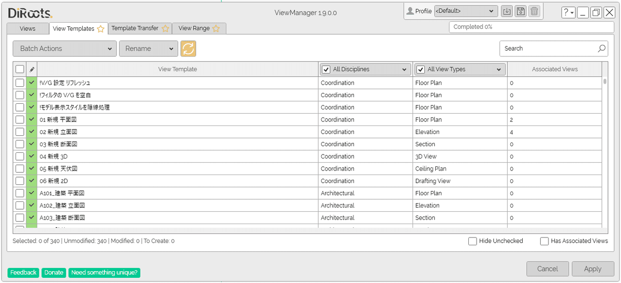The width and height of the screenshot is (621, 283).
Task: Open the All Disciplines filter dropdown
Action: (x=404, y=69)
